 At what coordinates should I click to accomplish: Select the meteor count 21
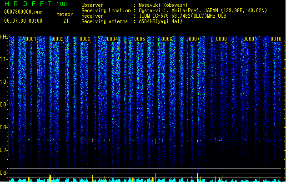pos(66,21)
